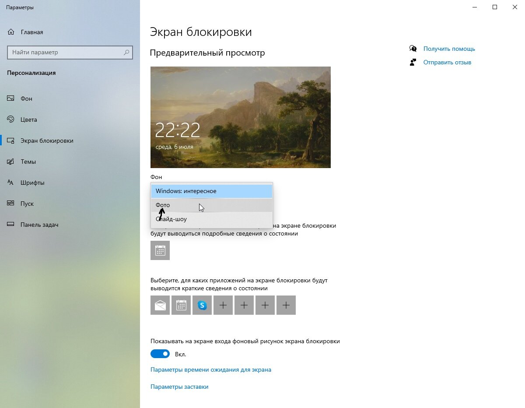The width and height of the screenshot is (525, 408).
Task: Click the Найти параметр search field
Action: click(70, 53)
